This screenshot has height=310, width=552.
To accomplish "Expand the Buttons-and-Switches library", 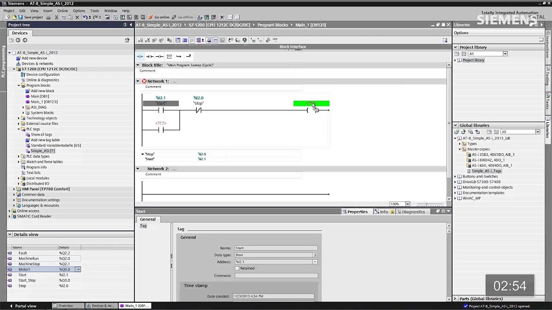I will 455,176.
